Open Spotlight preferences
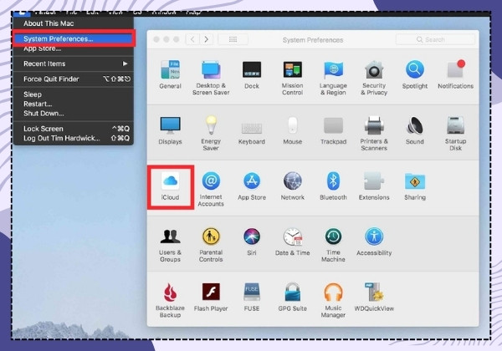The height and width of the screenshot is (351, 502). point(415,75)
